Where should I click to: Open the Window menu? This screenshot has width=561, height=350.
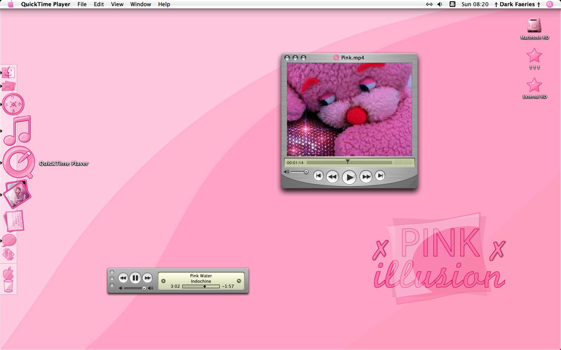click(x=141, y=4)
